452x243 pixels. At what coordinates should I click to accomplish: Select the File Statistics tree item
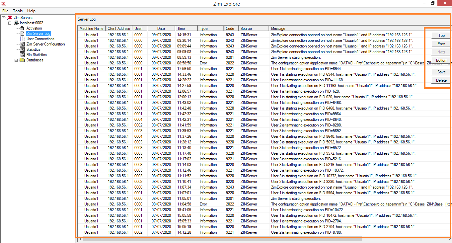pyautogui.click(x=37, y=55)
